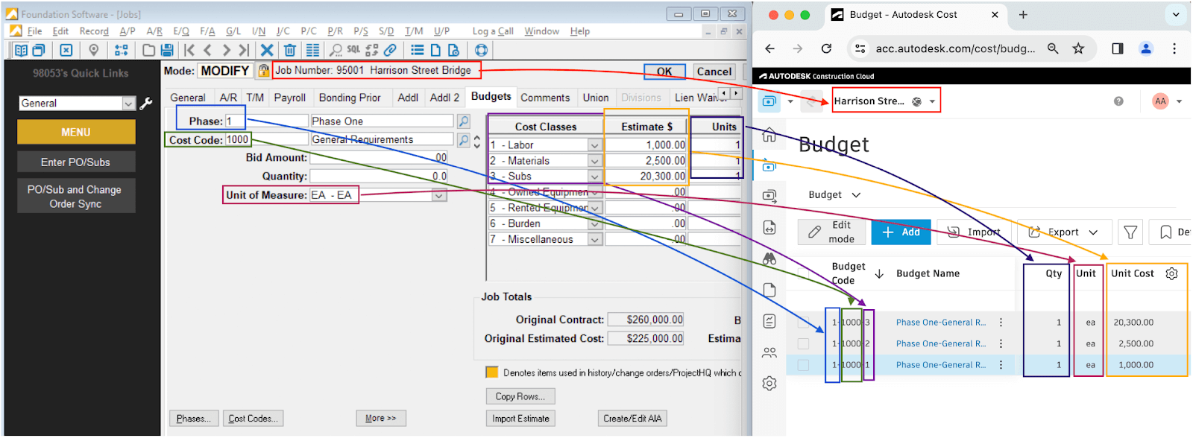
Task: Click the Bid Amount input field
Action: point(378,158)
